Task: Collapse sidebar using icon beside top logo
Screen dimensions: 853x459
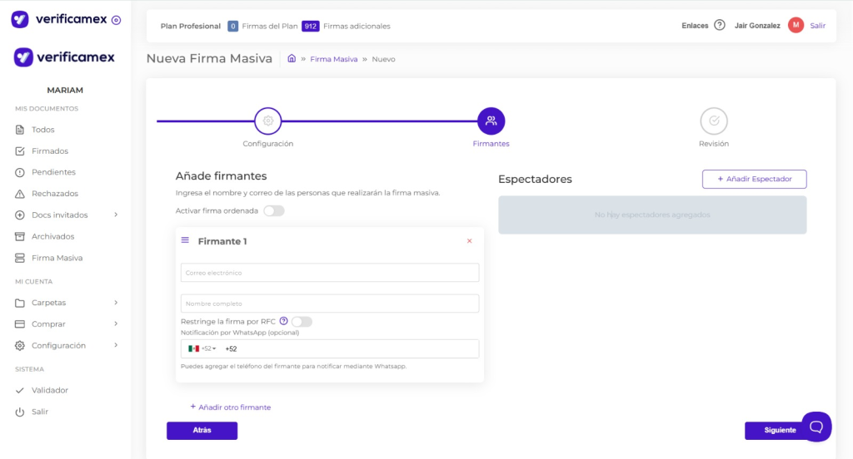Action: pyautogui.click(x=116, y=19)
